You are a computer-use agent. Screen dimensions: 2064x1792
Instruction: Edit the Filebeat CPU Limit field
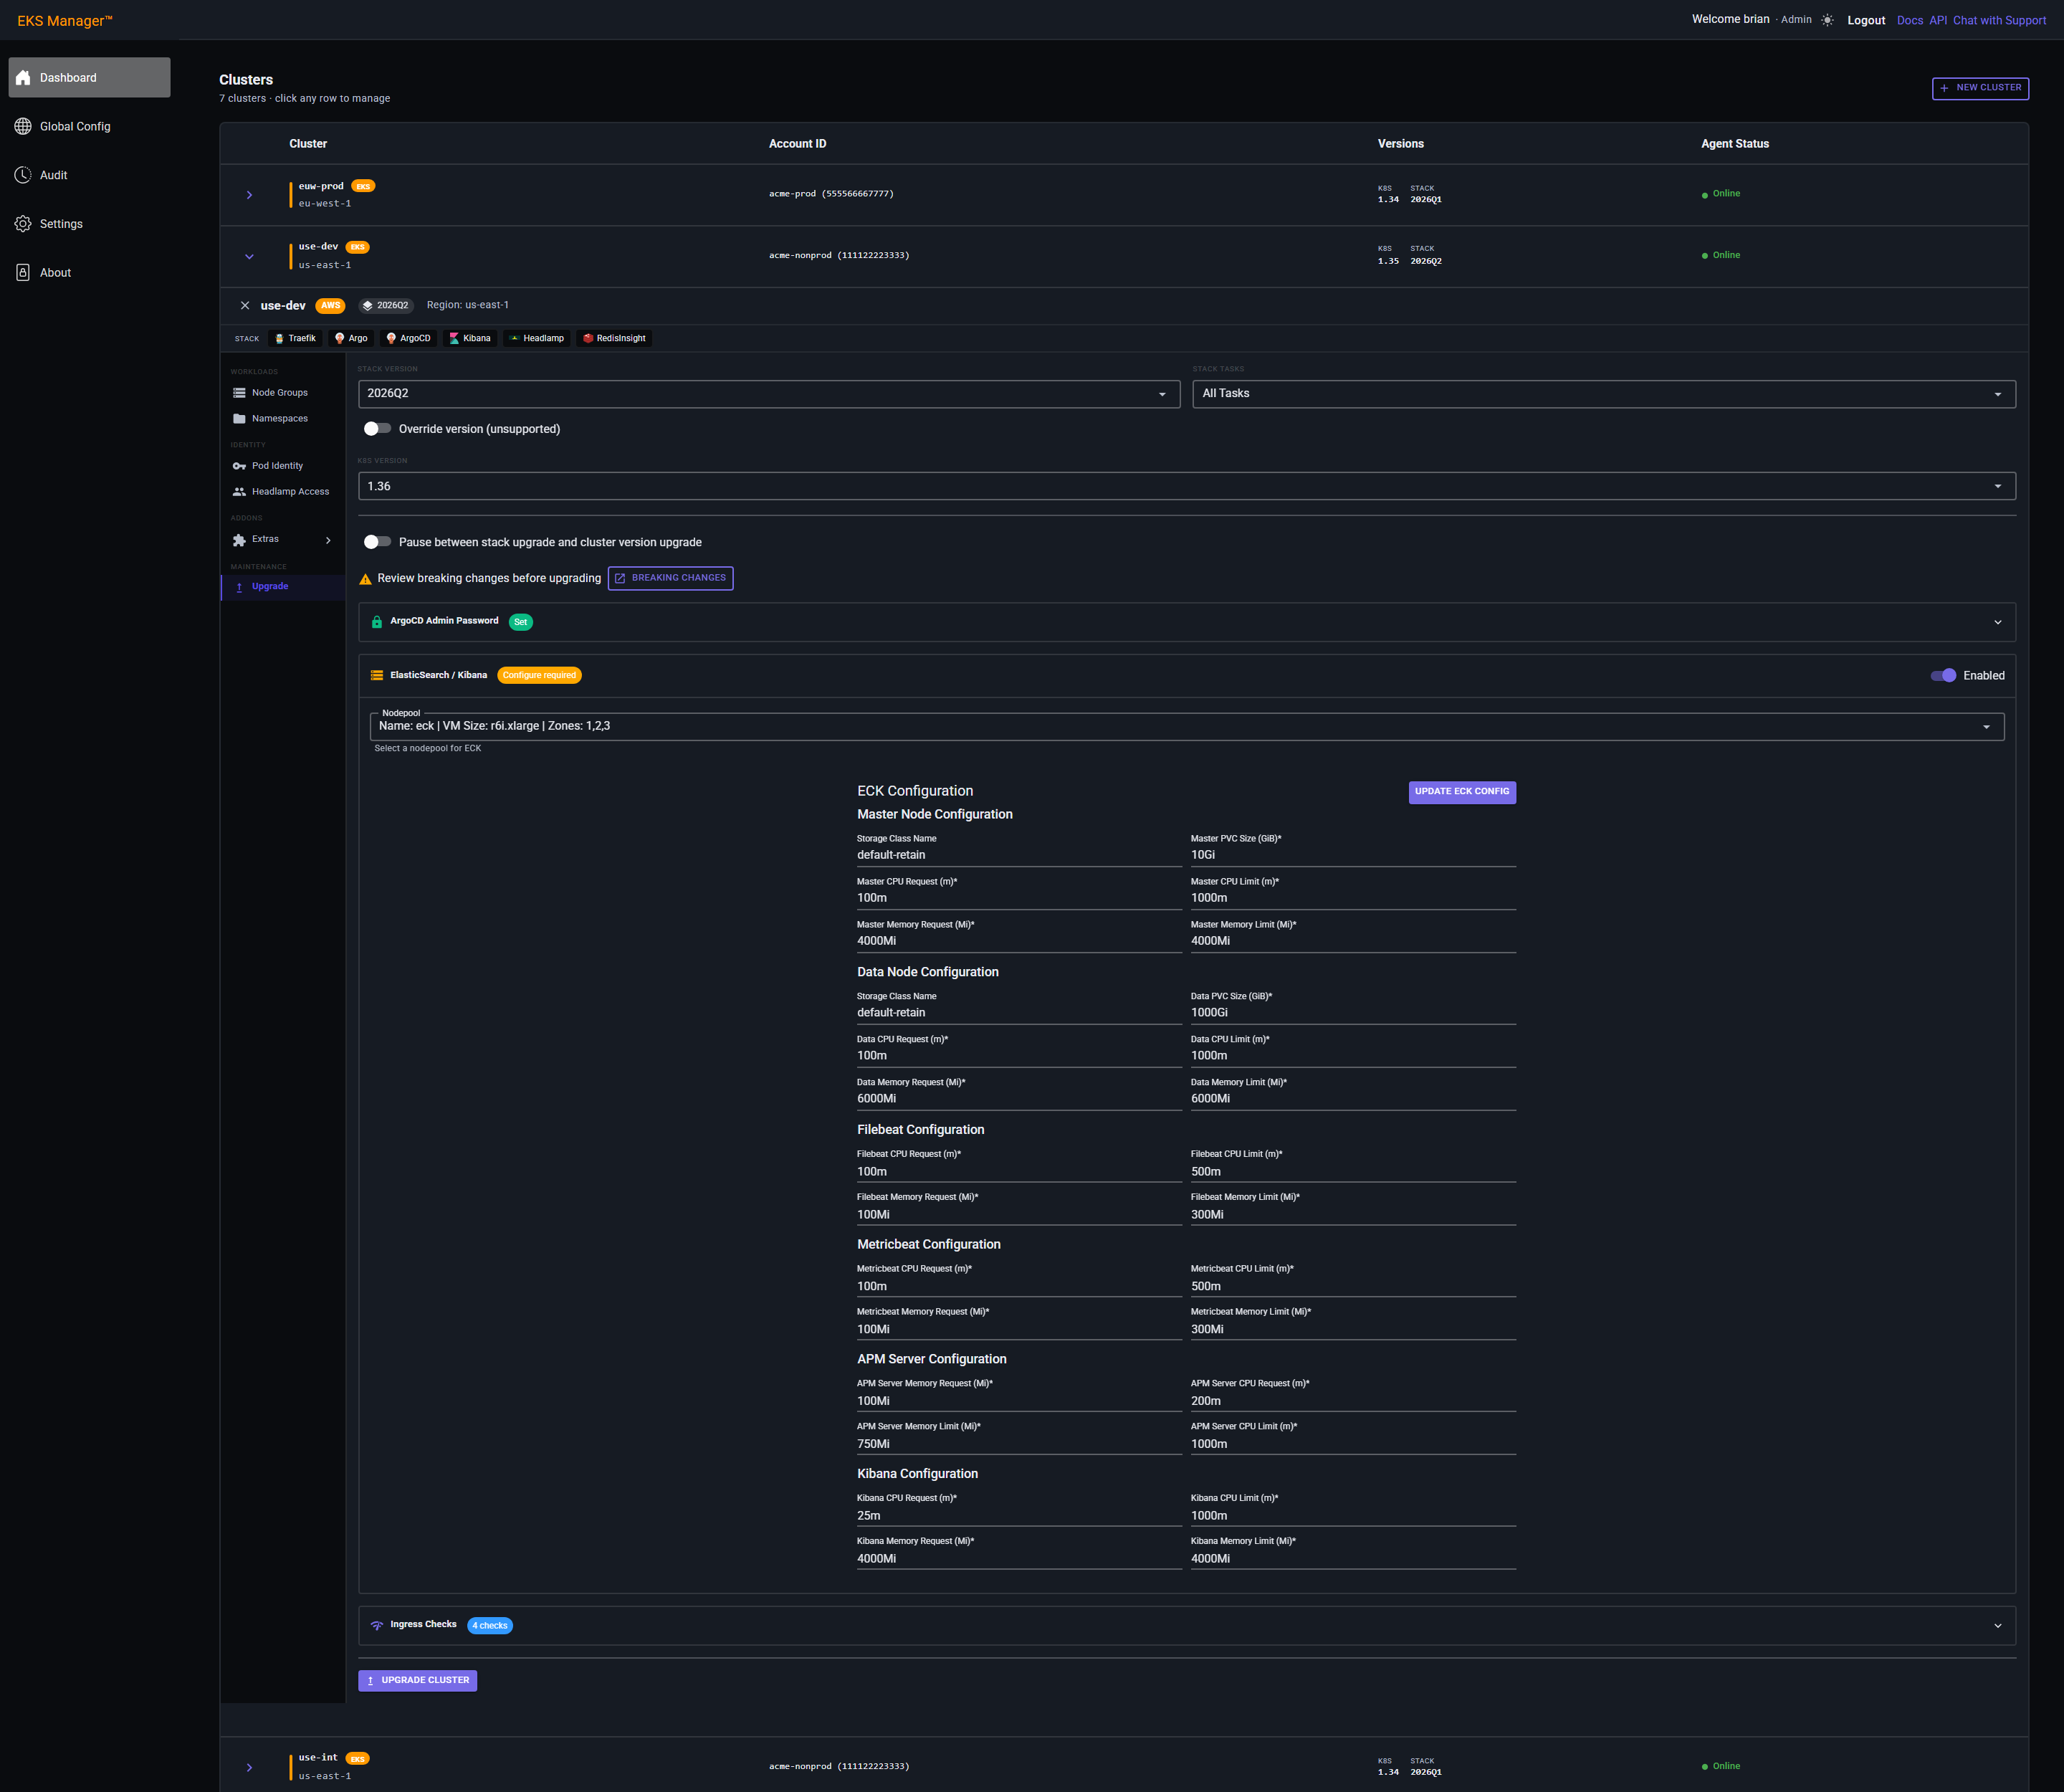(1353, 1172)
